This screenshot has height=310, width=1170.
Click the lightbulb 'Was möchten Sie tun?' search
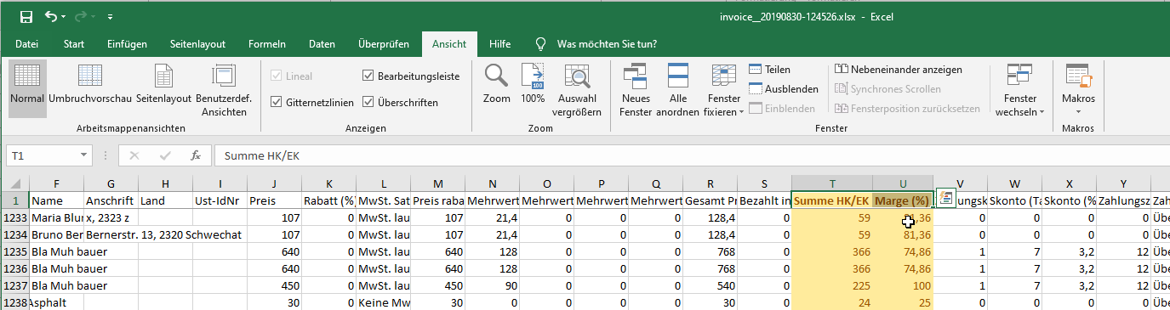pyautogui.click(x=596, y=43)
